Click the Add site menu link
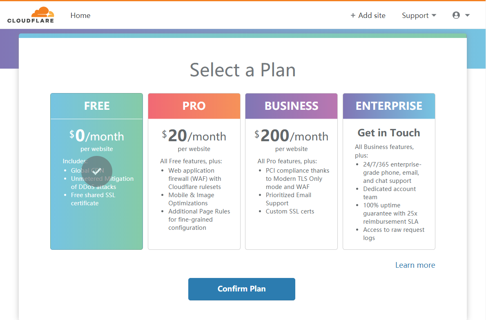 pos(372,16)
